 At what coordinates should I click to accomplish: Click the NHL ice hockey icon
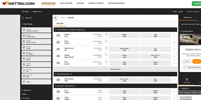(24, 70)
